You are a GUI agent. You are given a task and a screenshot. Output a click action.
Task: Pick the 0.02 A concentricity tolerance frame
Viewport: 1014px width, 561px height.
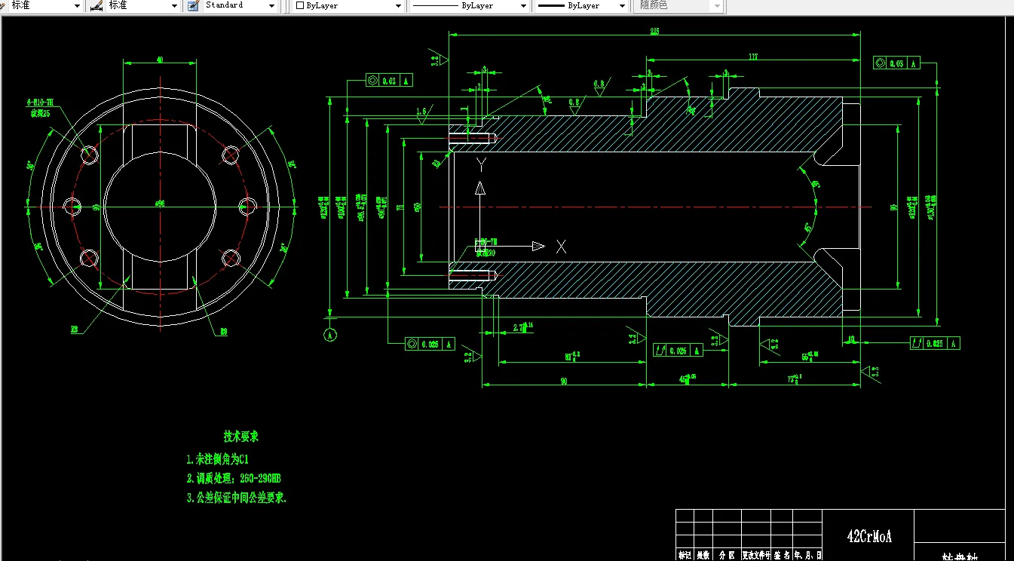coord(390,80)
